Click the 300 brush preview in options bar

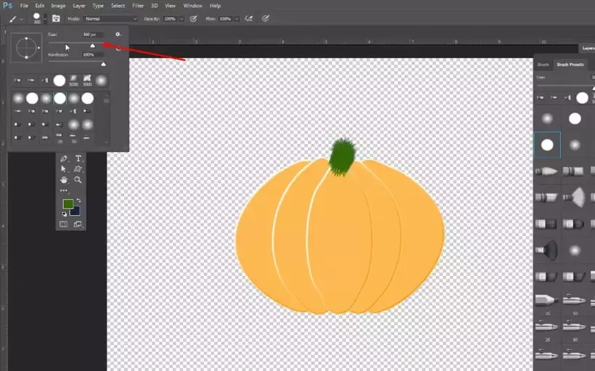(37, 18)
